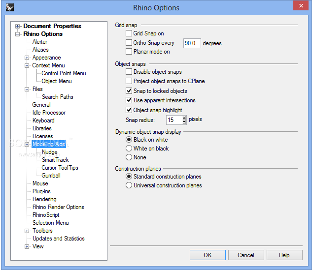
Task: Uncheck Use apparent intersections
Action: tap(129, 100)
